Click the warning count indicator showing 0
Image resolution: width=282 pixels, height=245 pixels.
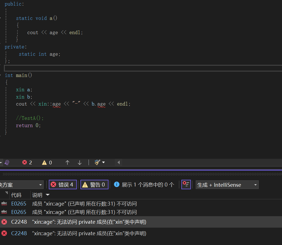coord(47,163)
